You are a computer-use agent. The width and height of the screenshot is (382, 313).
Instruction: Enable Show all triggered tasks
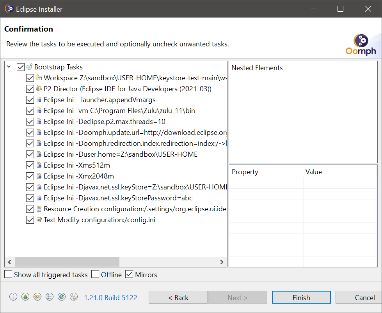[x=8, y=274]
